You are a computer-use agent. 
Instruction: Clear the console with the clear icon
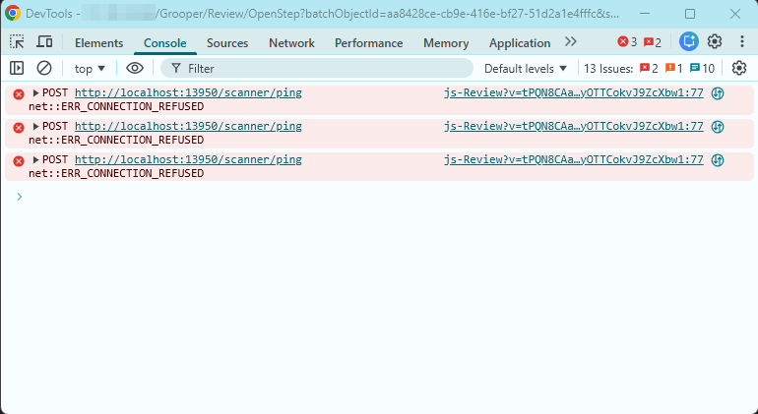pyautogui.click(x=44, y=68)
